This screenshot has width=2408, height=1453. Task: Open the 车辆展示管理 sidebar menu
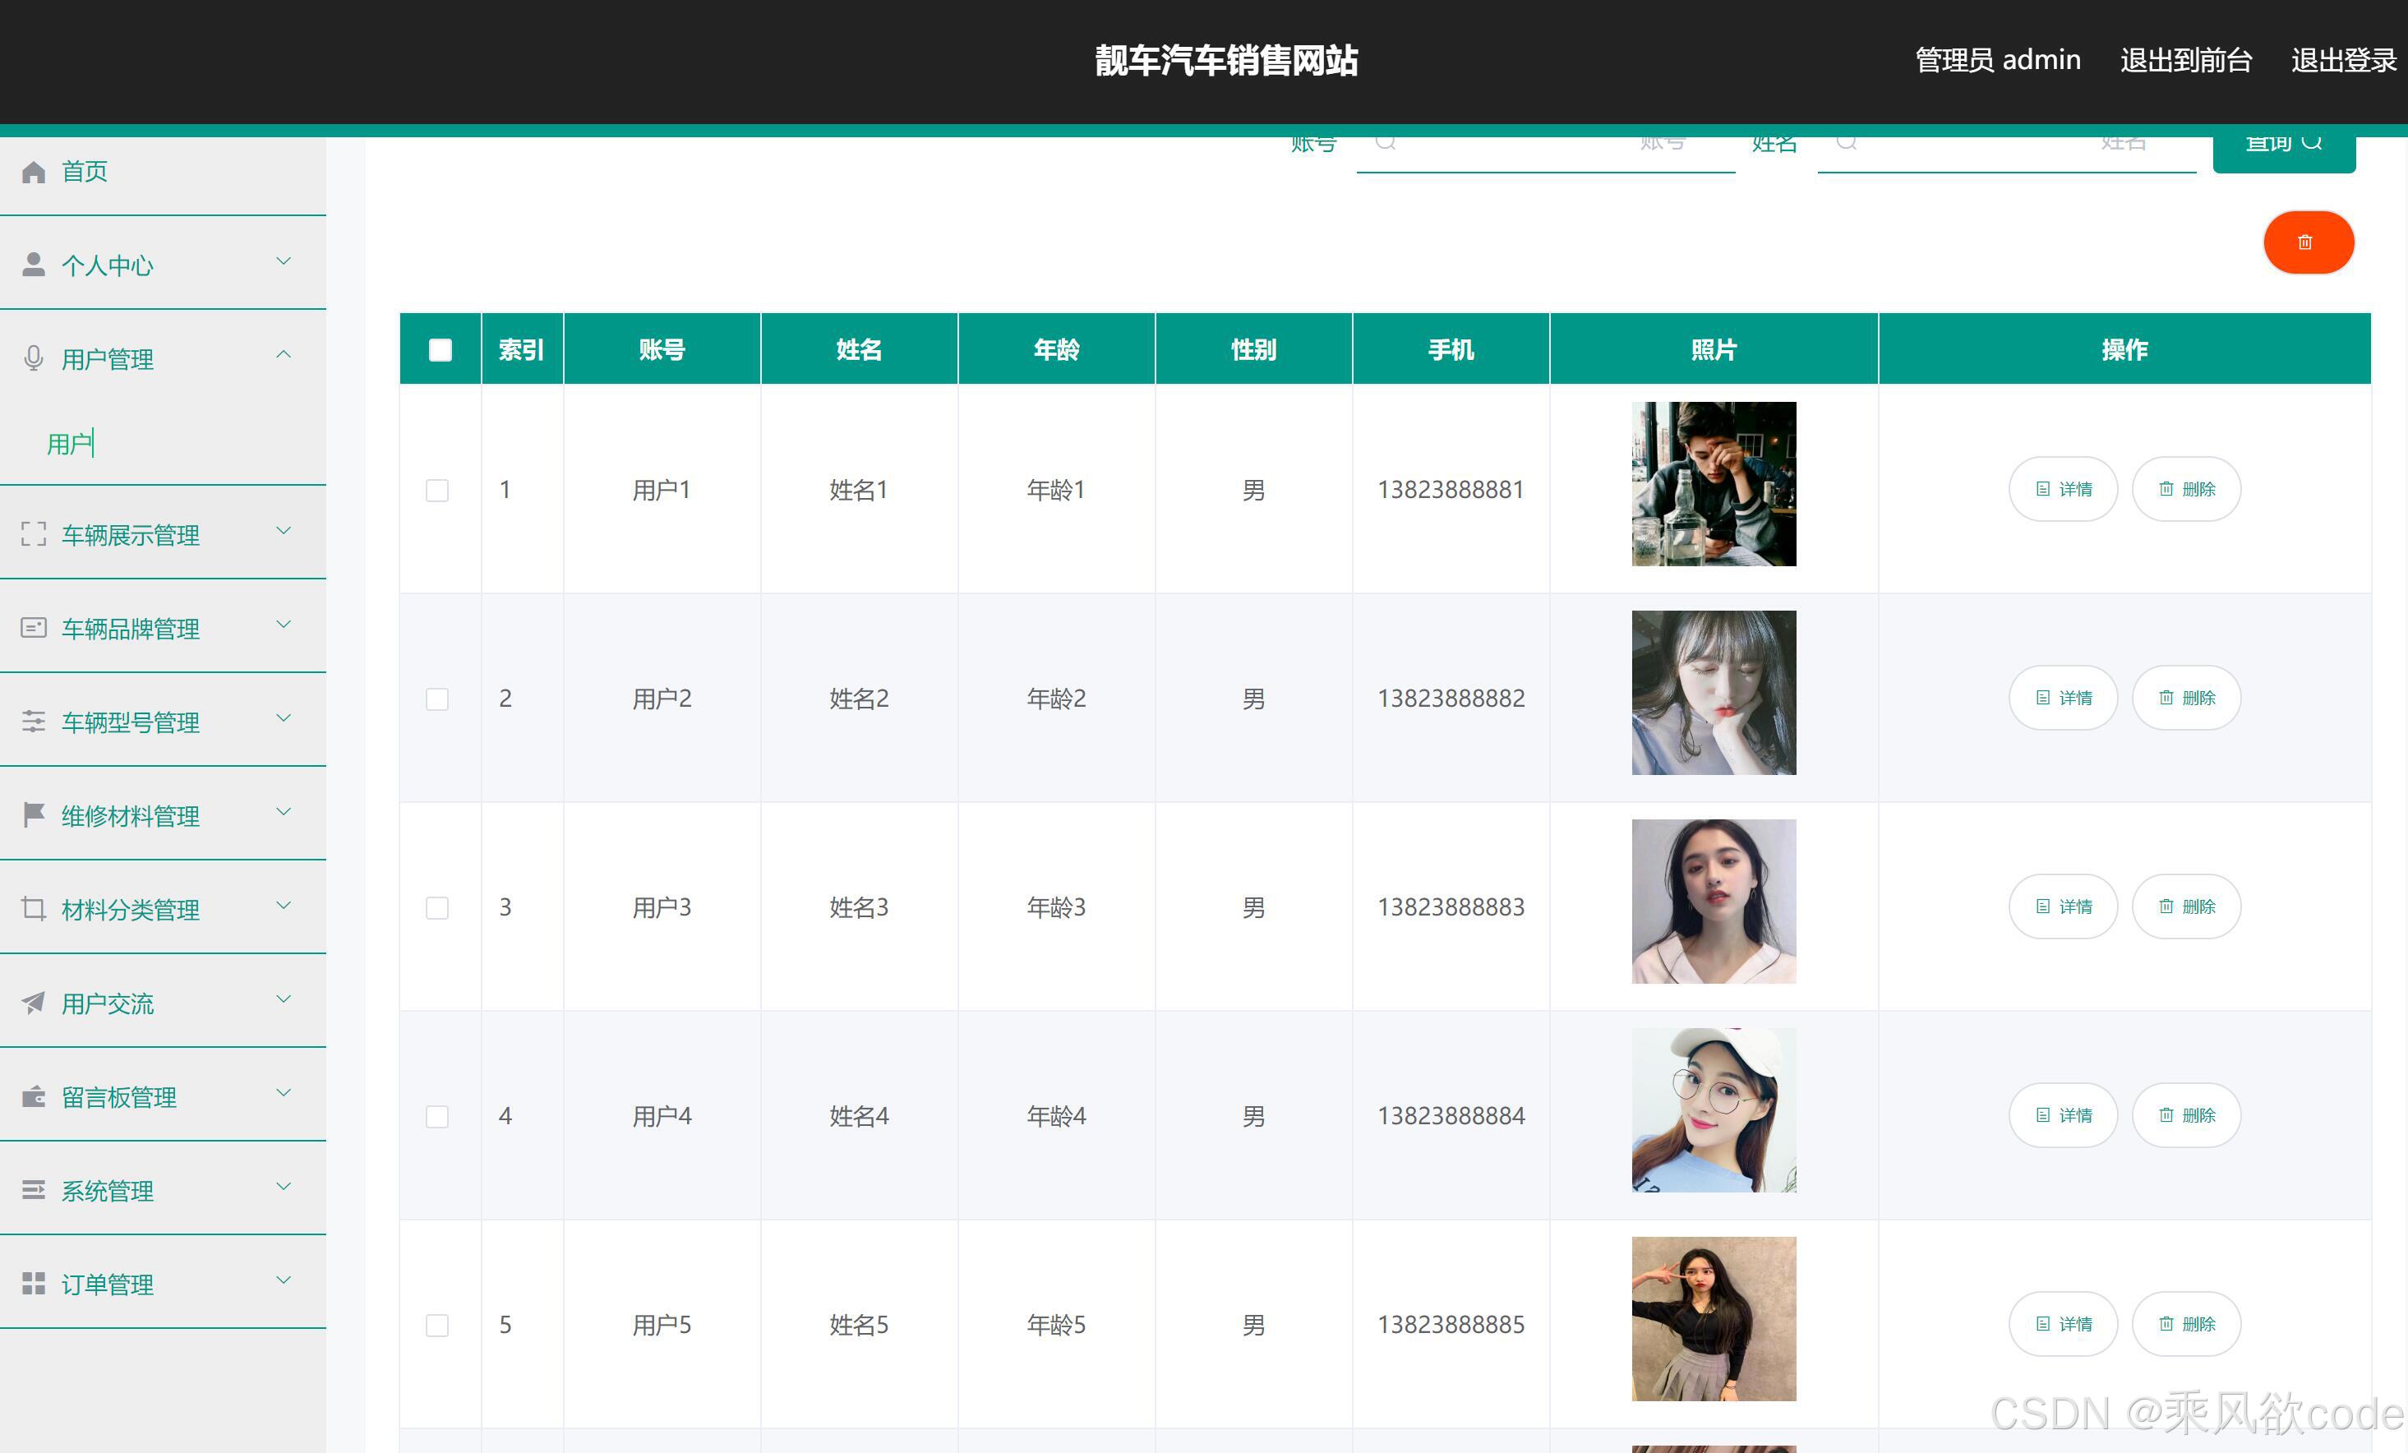click(130, 534)
